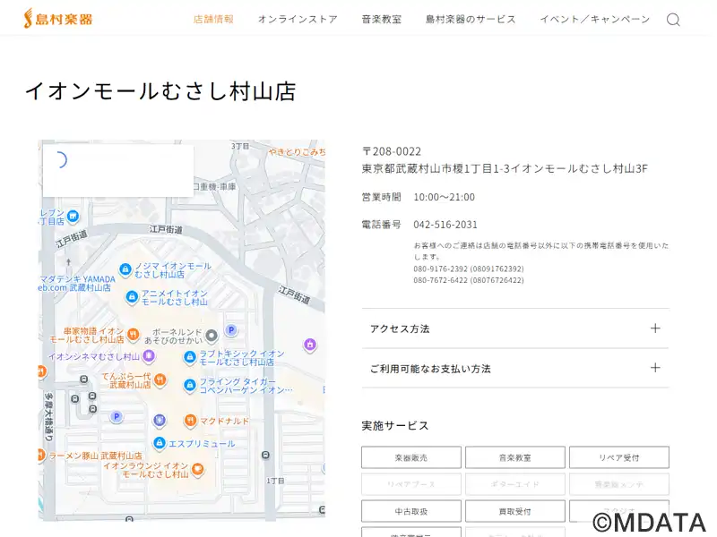Click the フライング タイガー shop pin
Screen dimensions: 717x537
pos(190,385)
